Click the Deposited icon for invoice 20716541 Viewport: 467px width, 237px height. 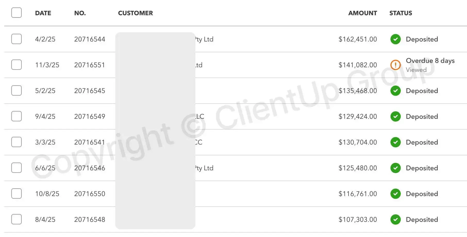coord(395,142)
